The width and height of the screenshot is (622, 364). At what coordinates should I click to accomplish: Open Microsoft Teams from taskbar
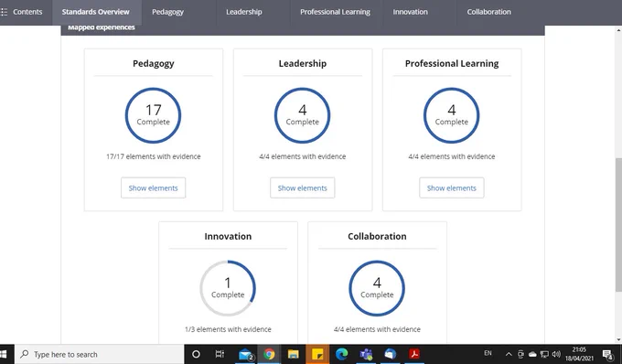366,354
